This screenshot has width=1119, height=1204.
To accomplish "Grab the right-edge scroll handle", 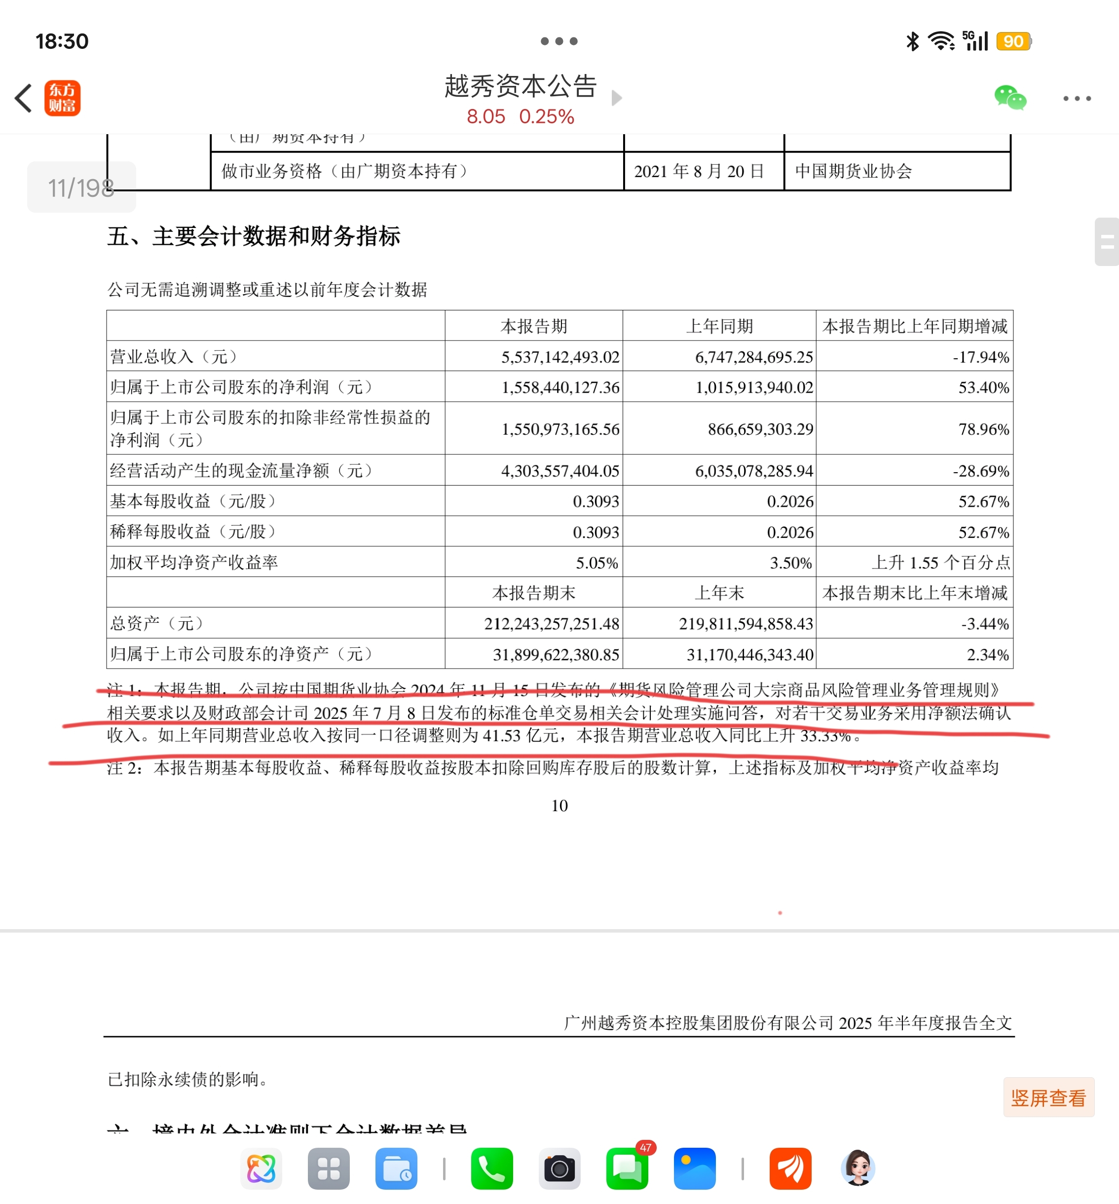I will point(1107,242).
